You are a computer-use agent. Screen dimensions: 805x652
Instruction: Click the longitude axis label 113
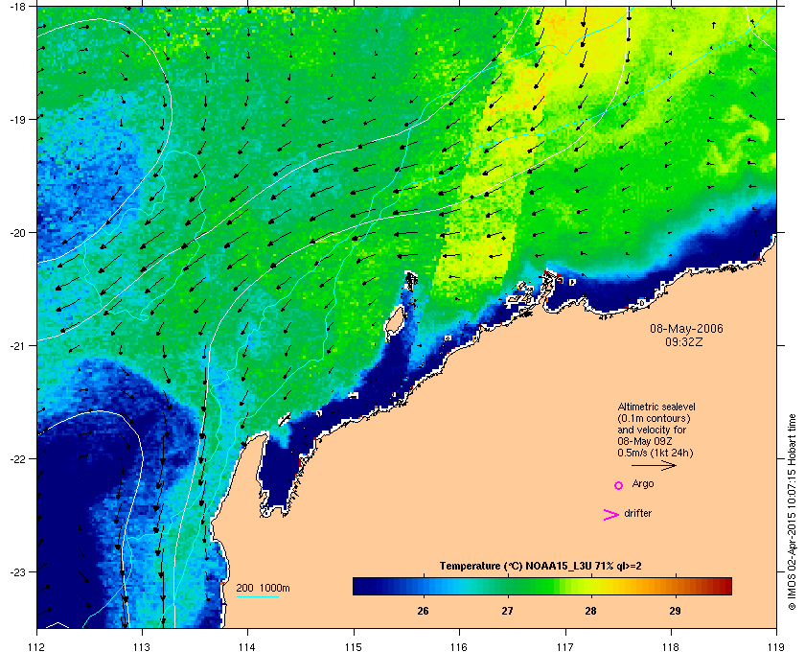[142, 647]
